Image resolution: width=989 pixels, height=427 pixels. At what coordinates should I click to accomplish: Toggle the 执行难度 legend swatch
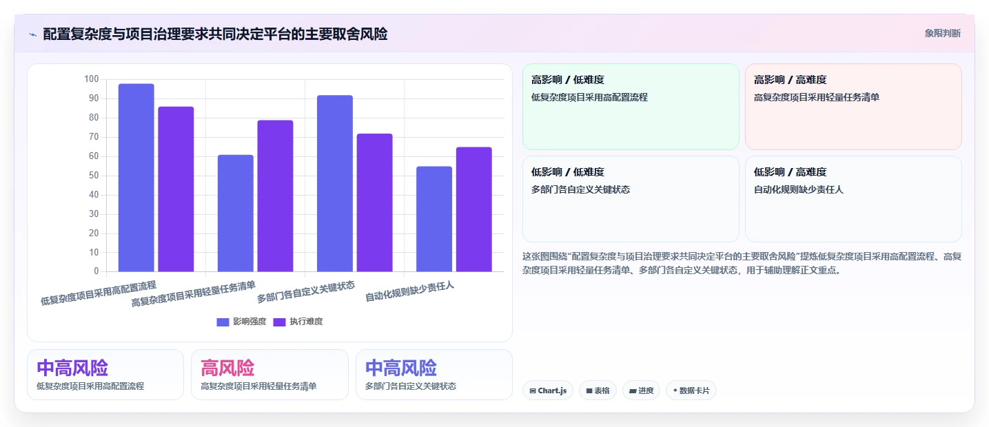point(279,322)
